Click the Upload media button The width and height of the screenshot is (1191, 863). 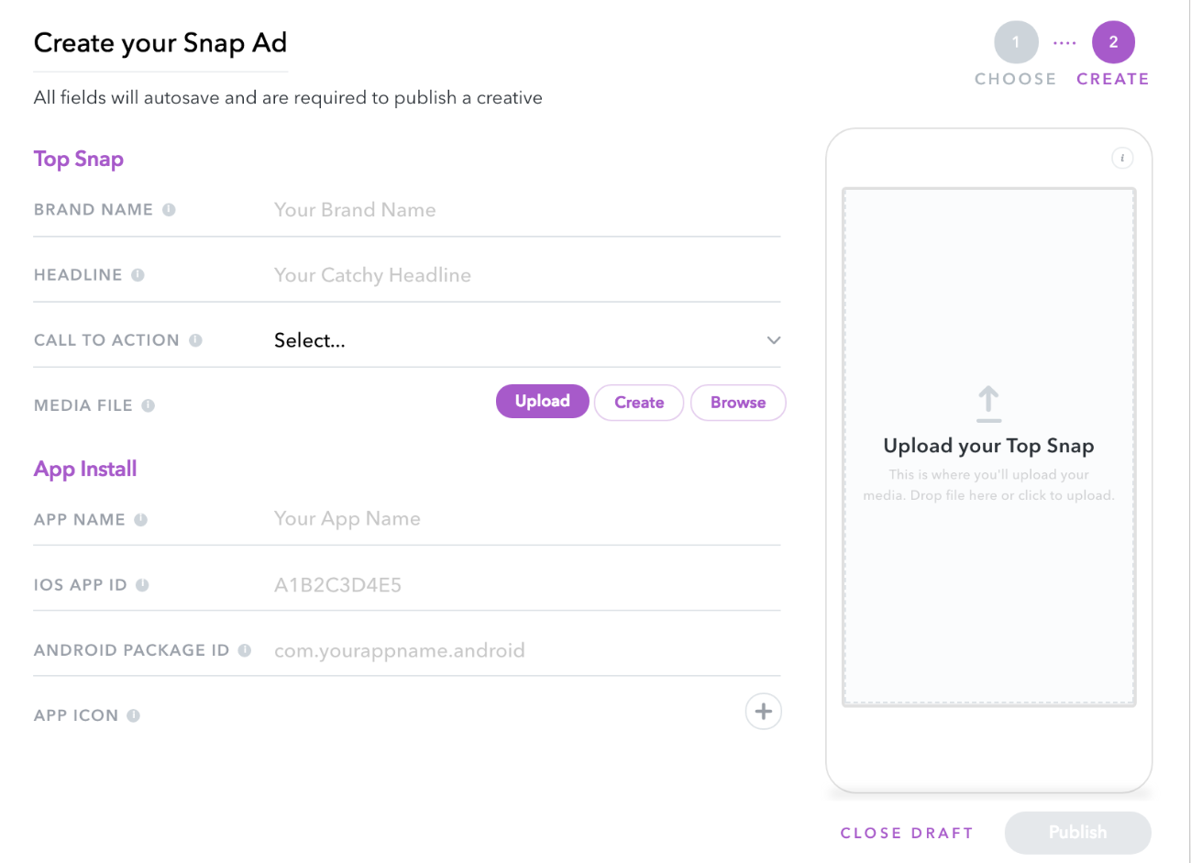click(542, 401)
